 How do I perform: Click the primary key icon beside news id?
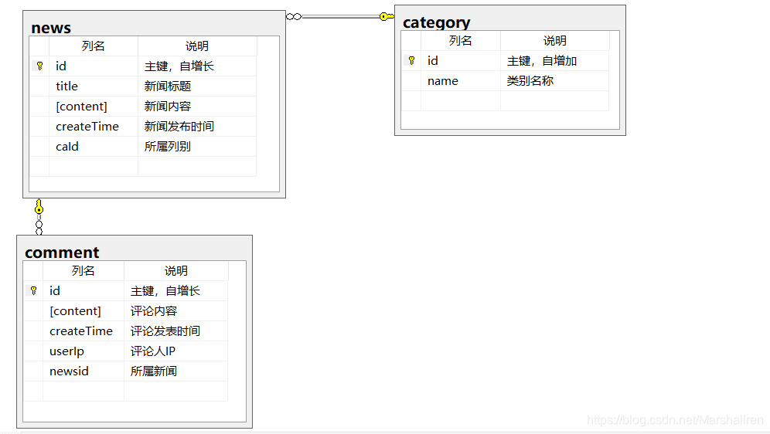pos(39,66)
